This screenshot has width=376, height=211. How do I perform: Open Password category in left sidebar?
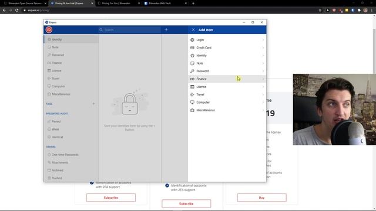[x=71, y=55]
